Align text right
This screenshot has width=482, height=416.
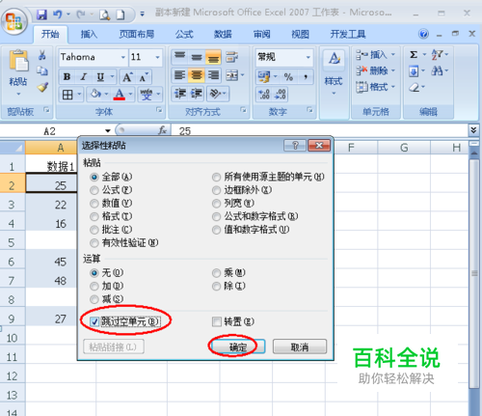point(213,75)
